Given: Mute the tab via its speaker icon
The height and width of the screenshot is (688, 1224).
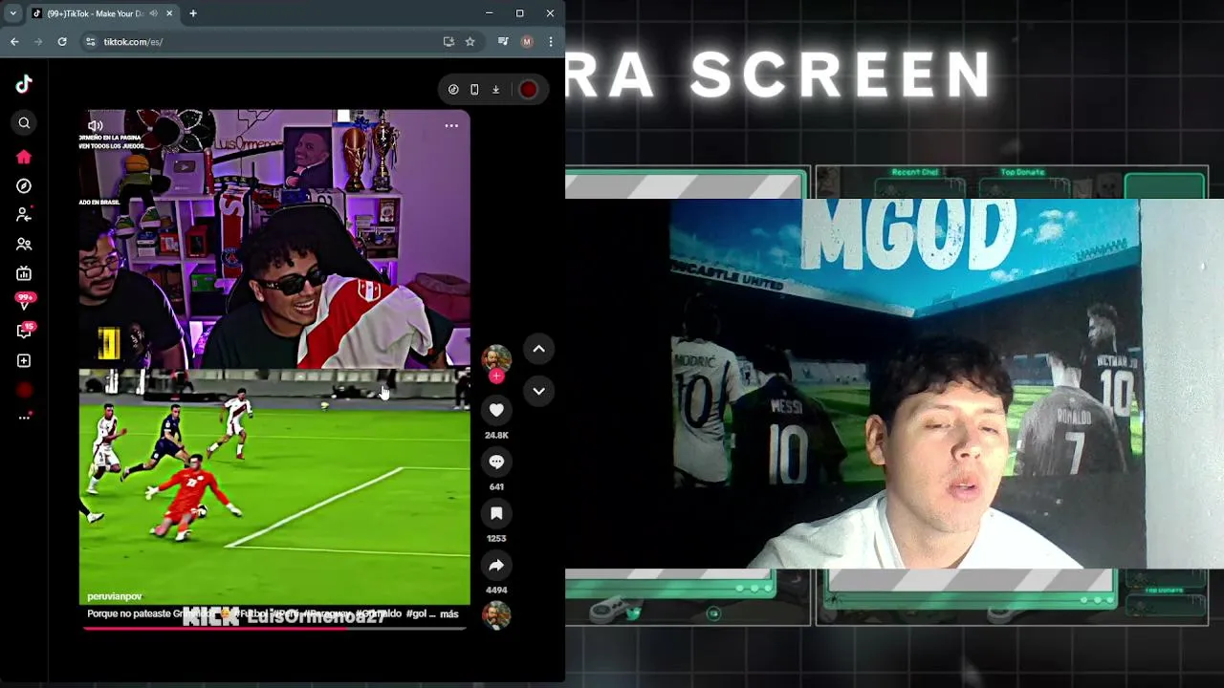Looking at the screenshot, I should point(153,13).
